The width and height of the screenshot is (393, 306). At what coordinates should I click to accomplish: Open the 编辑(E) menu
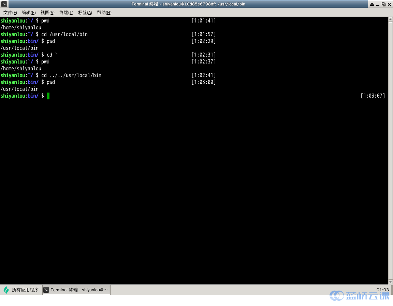(29, 13)
